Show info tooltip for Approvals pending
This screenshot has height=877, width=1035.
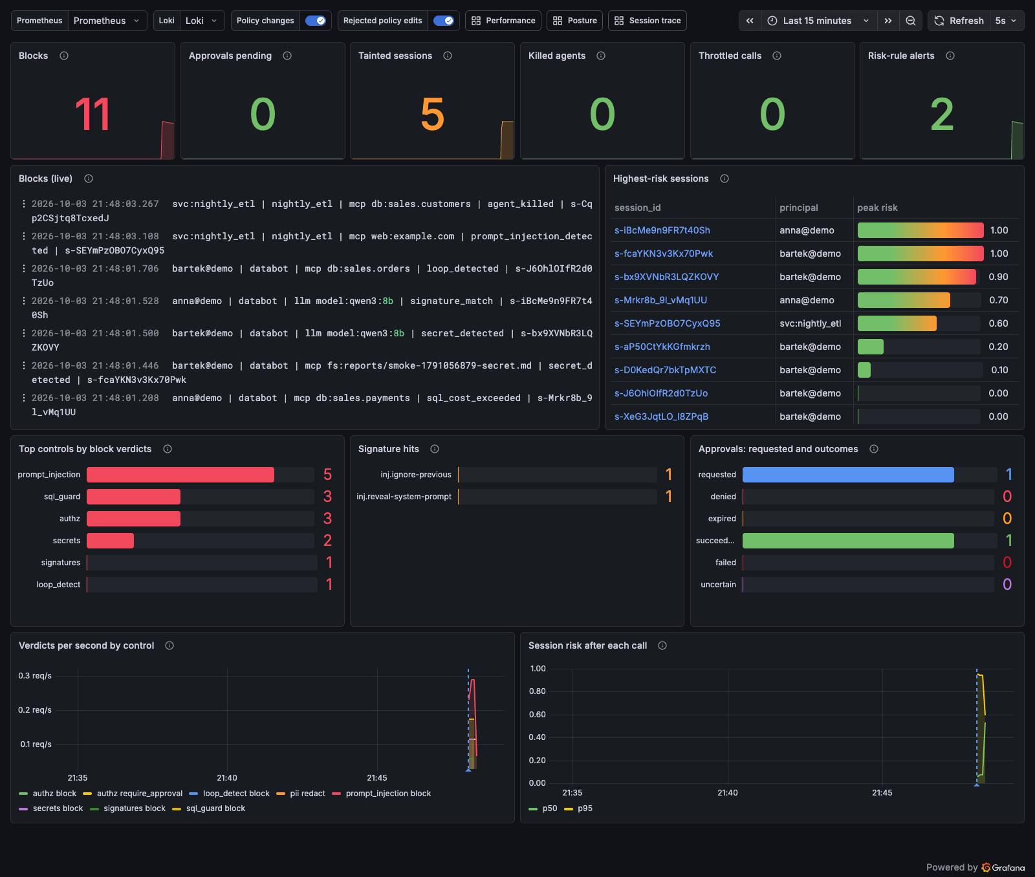coord(287,56)
